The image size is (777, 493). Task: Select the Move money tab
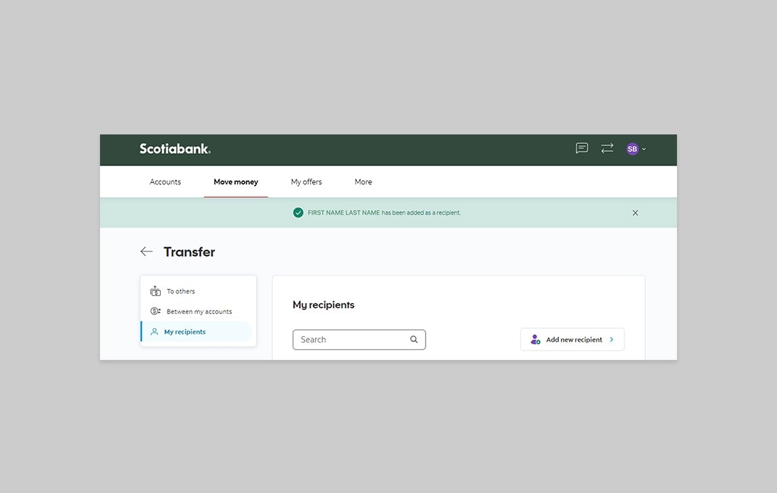point(236,182)
